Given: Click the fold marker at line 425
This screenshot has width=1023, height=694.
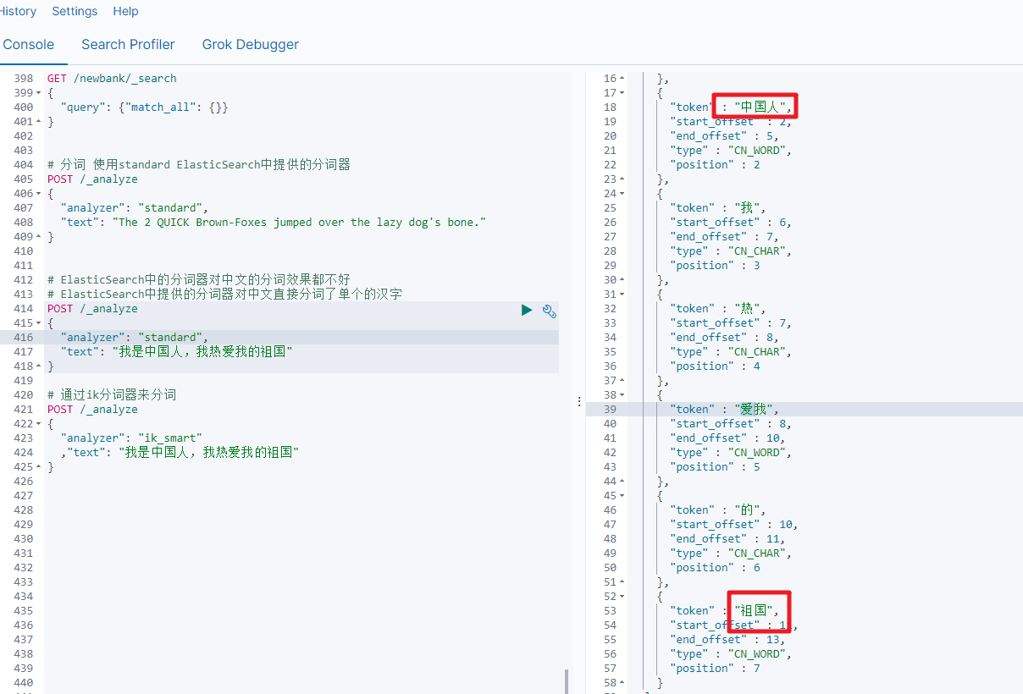Looking at the screenshot, I should pos(39,467).
